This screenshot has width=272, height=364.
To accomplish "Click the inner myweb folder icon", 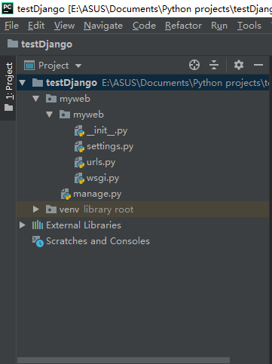I will click(x=65, y=115).
